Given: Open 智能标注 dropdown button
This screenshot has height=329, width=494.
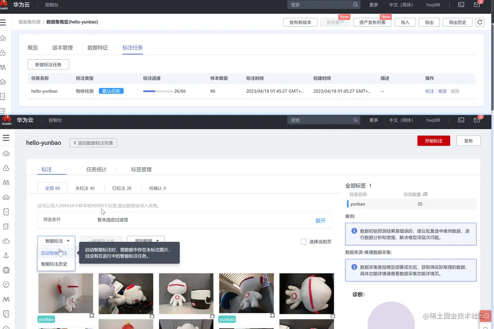Looking at the screenshot, I should [56, 241].
